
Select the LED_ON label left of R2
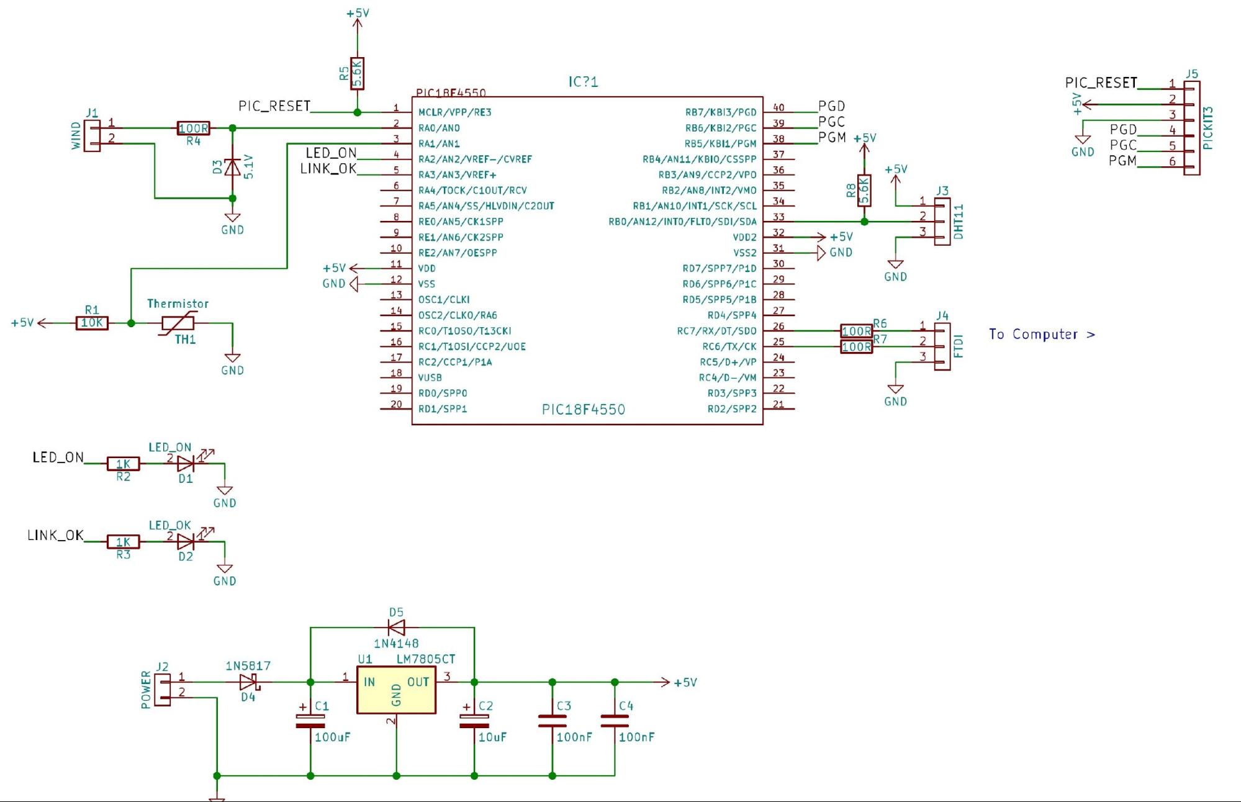(58, 457)
